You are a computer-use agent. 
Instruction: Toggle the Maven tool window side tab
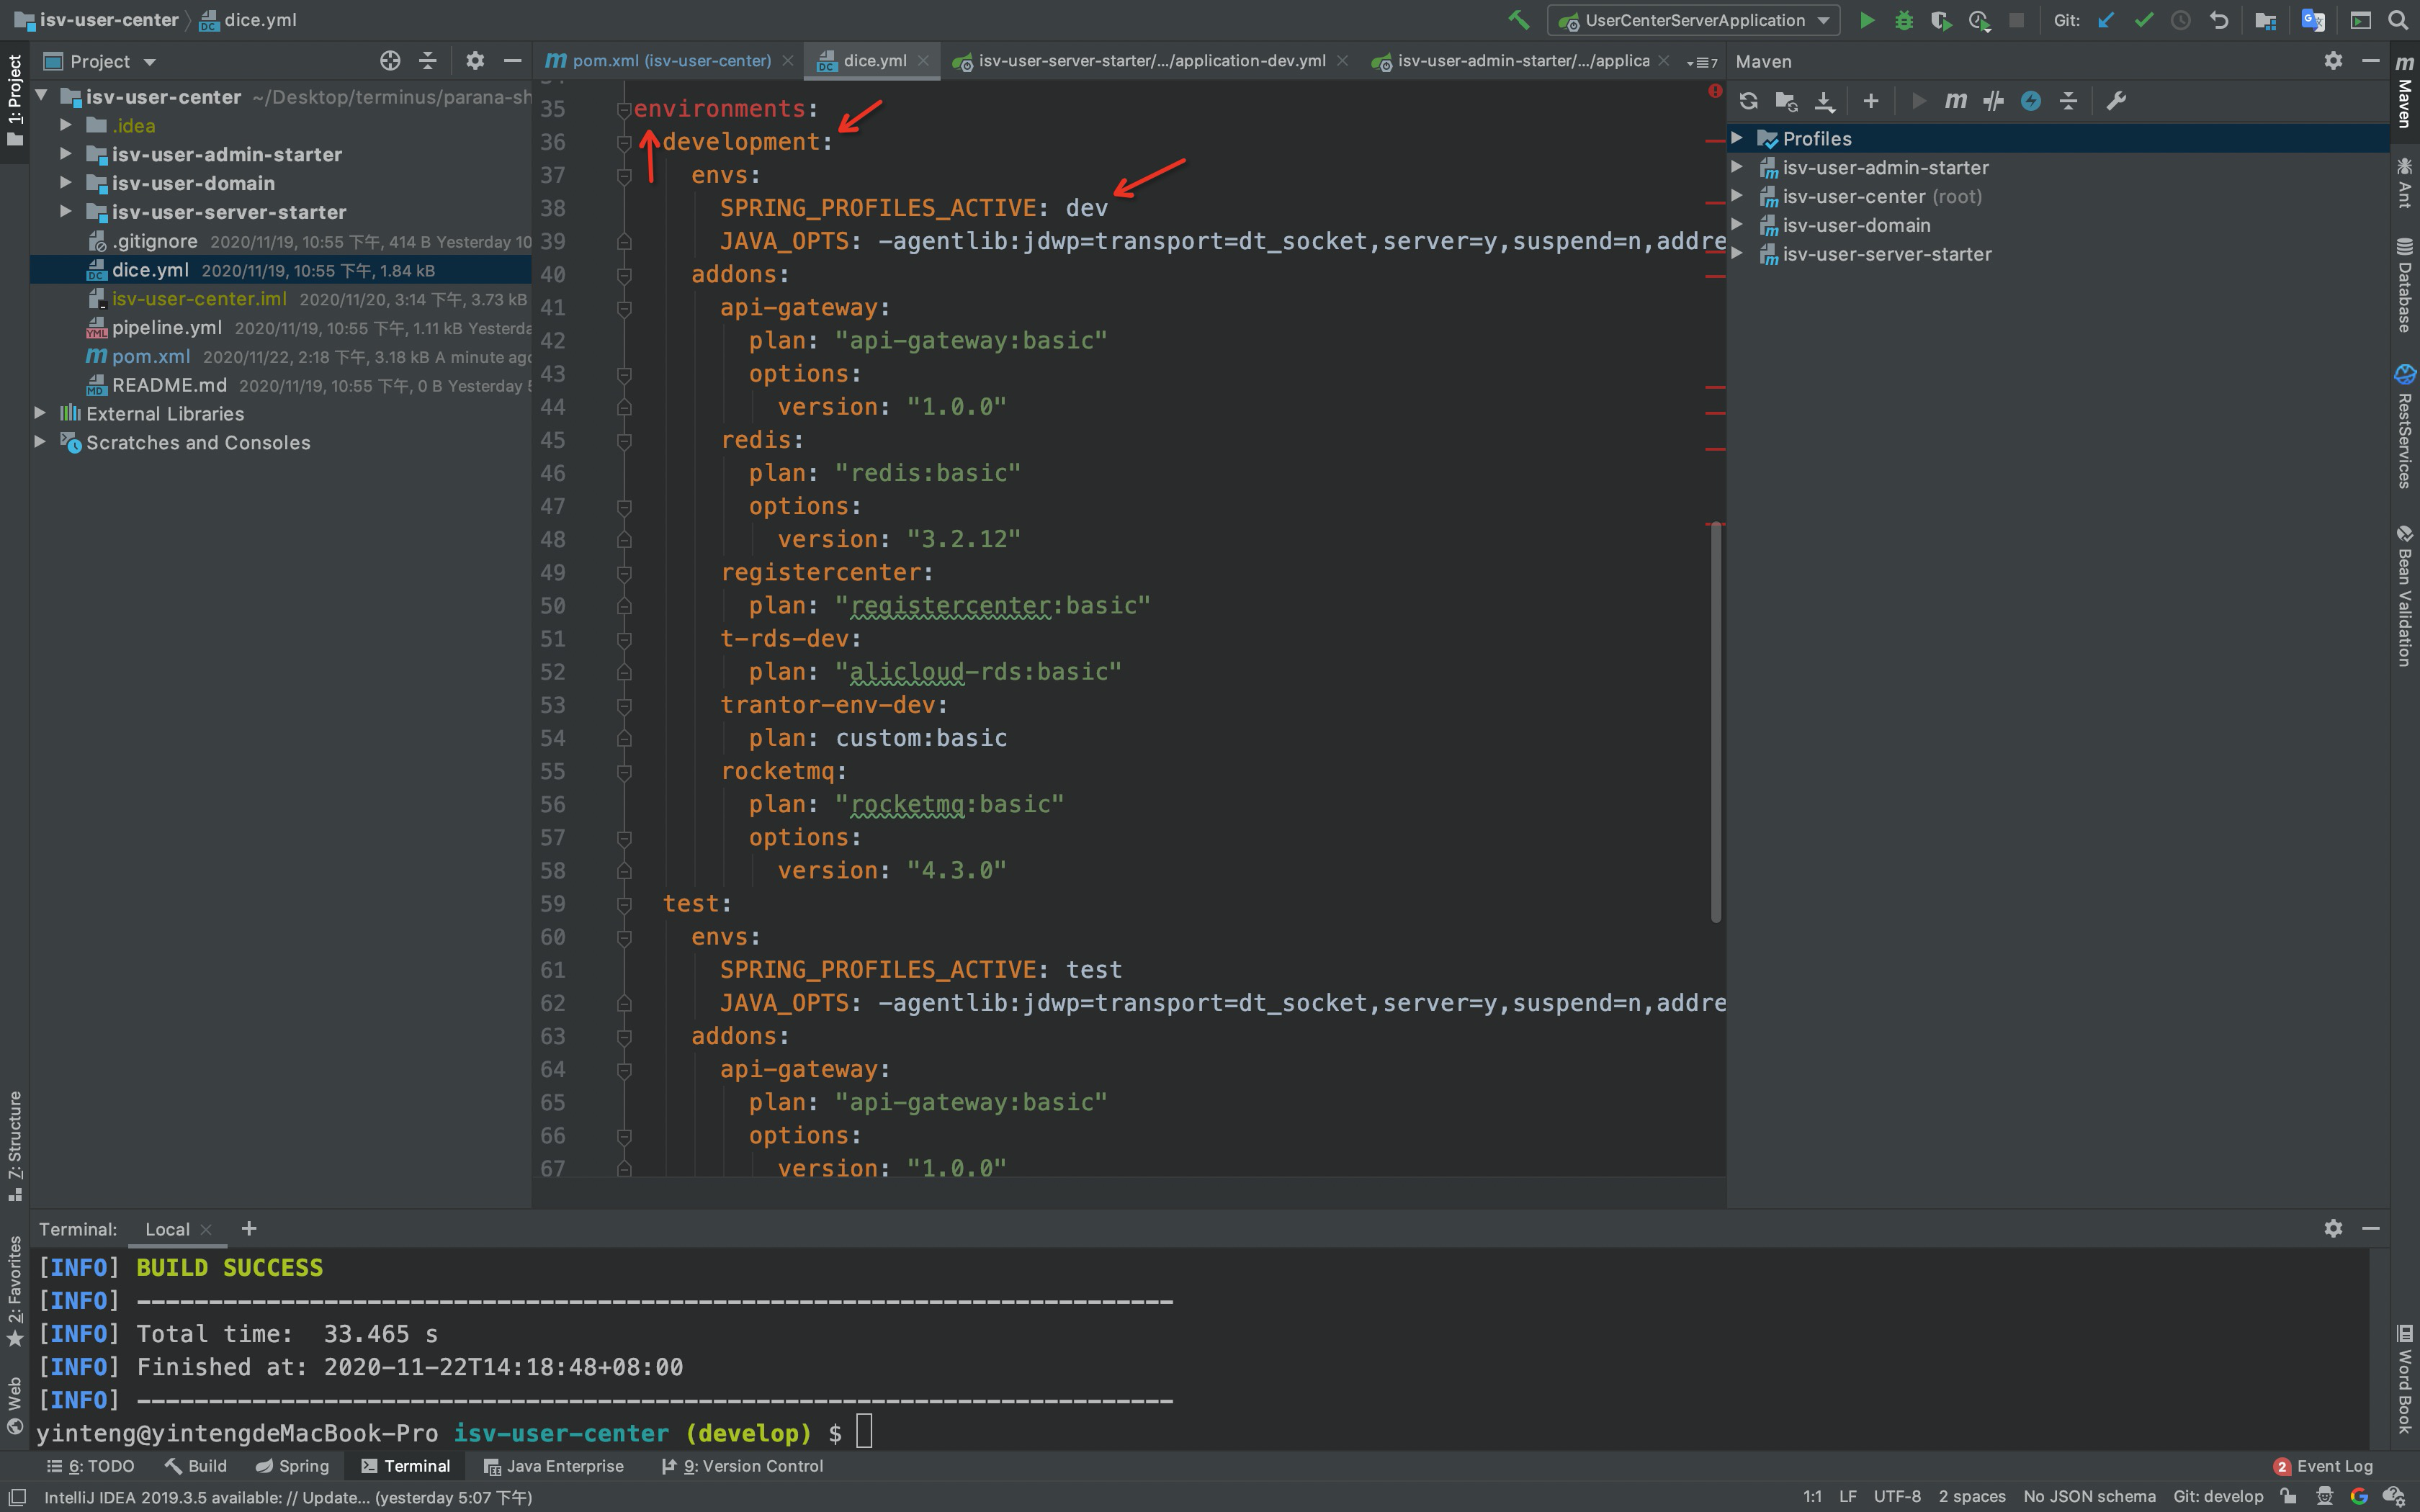click(2405, 92)
